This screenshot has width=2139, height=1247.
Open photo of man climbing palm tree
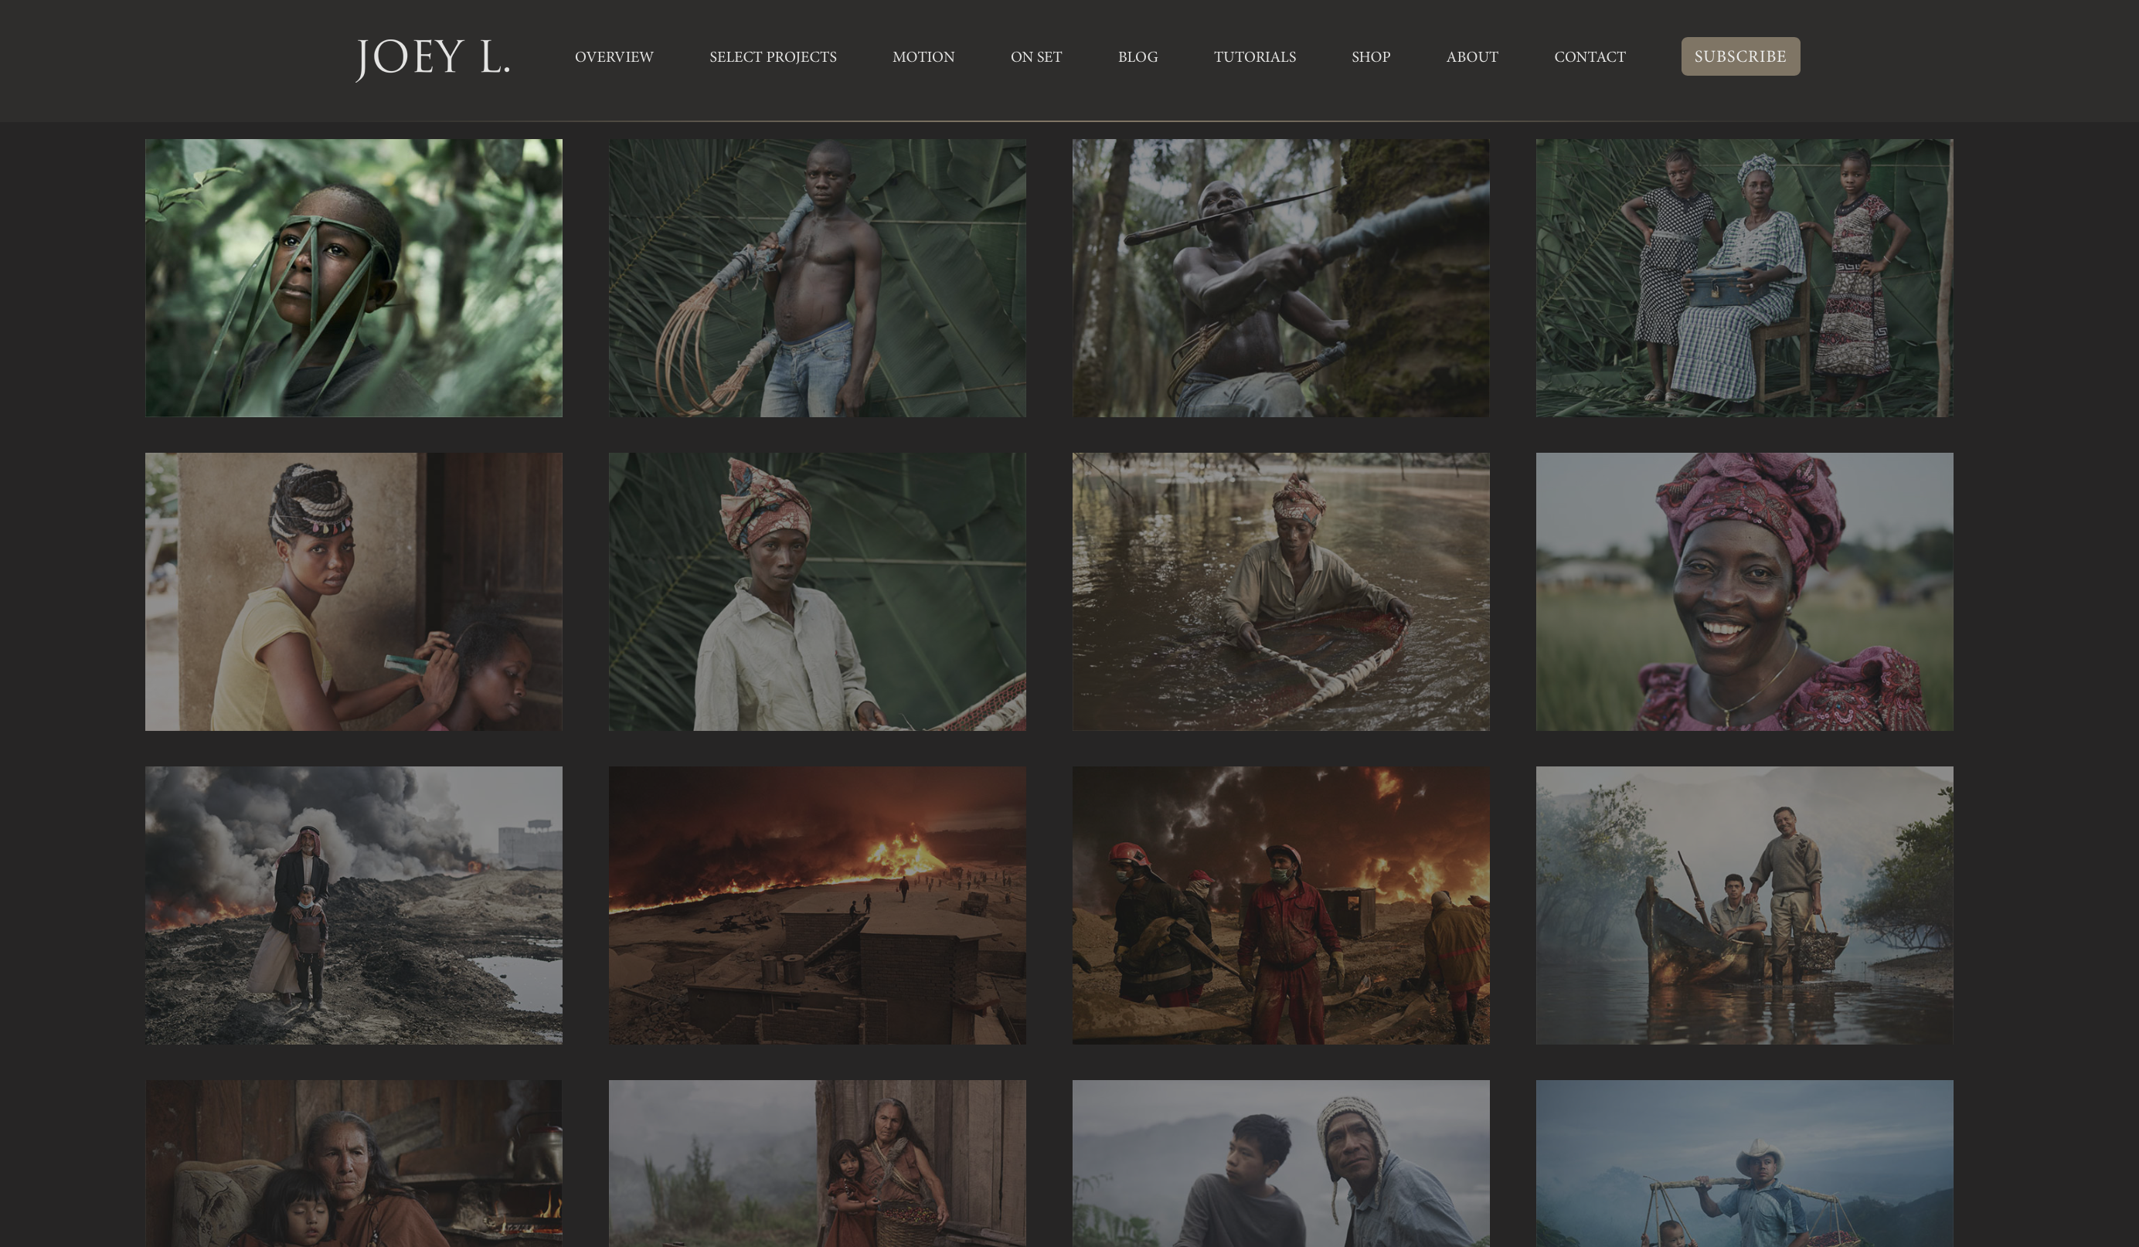point(1280,277)
